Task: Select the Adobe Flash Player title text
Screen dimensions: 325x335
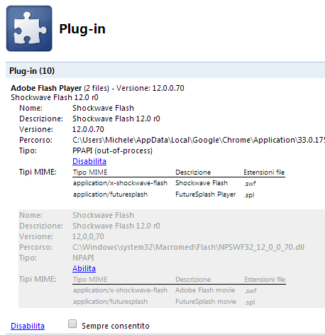Action: 46,88
